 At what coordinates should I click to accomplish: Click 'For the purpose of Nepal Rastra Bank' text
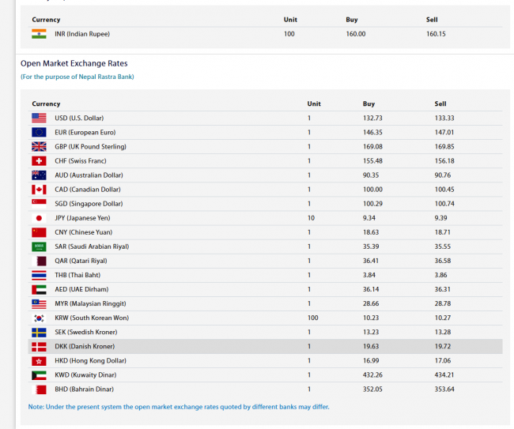[x=77, y=77]
